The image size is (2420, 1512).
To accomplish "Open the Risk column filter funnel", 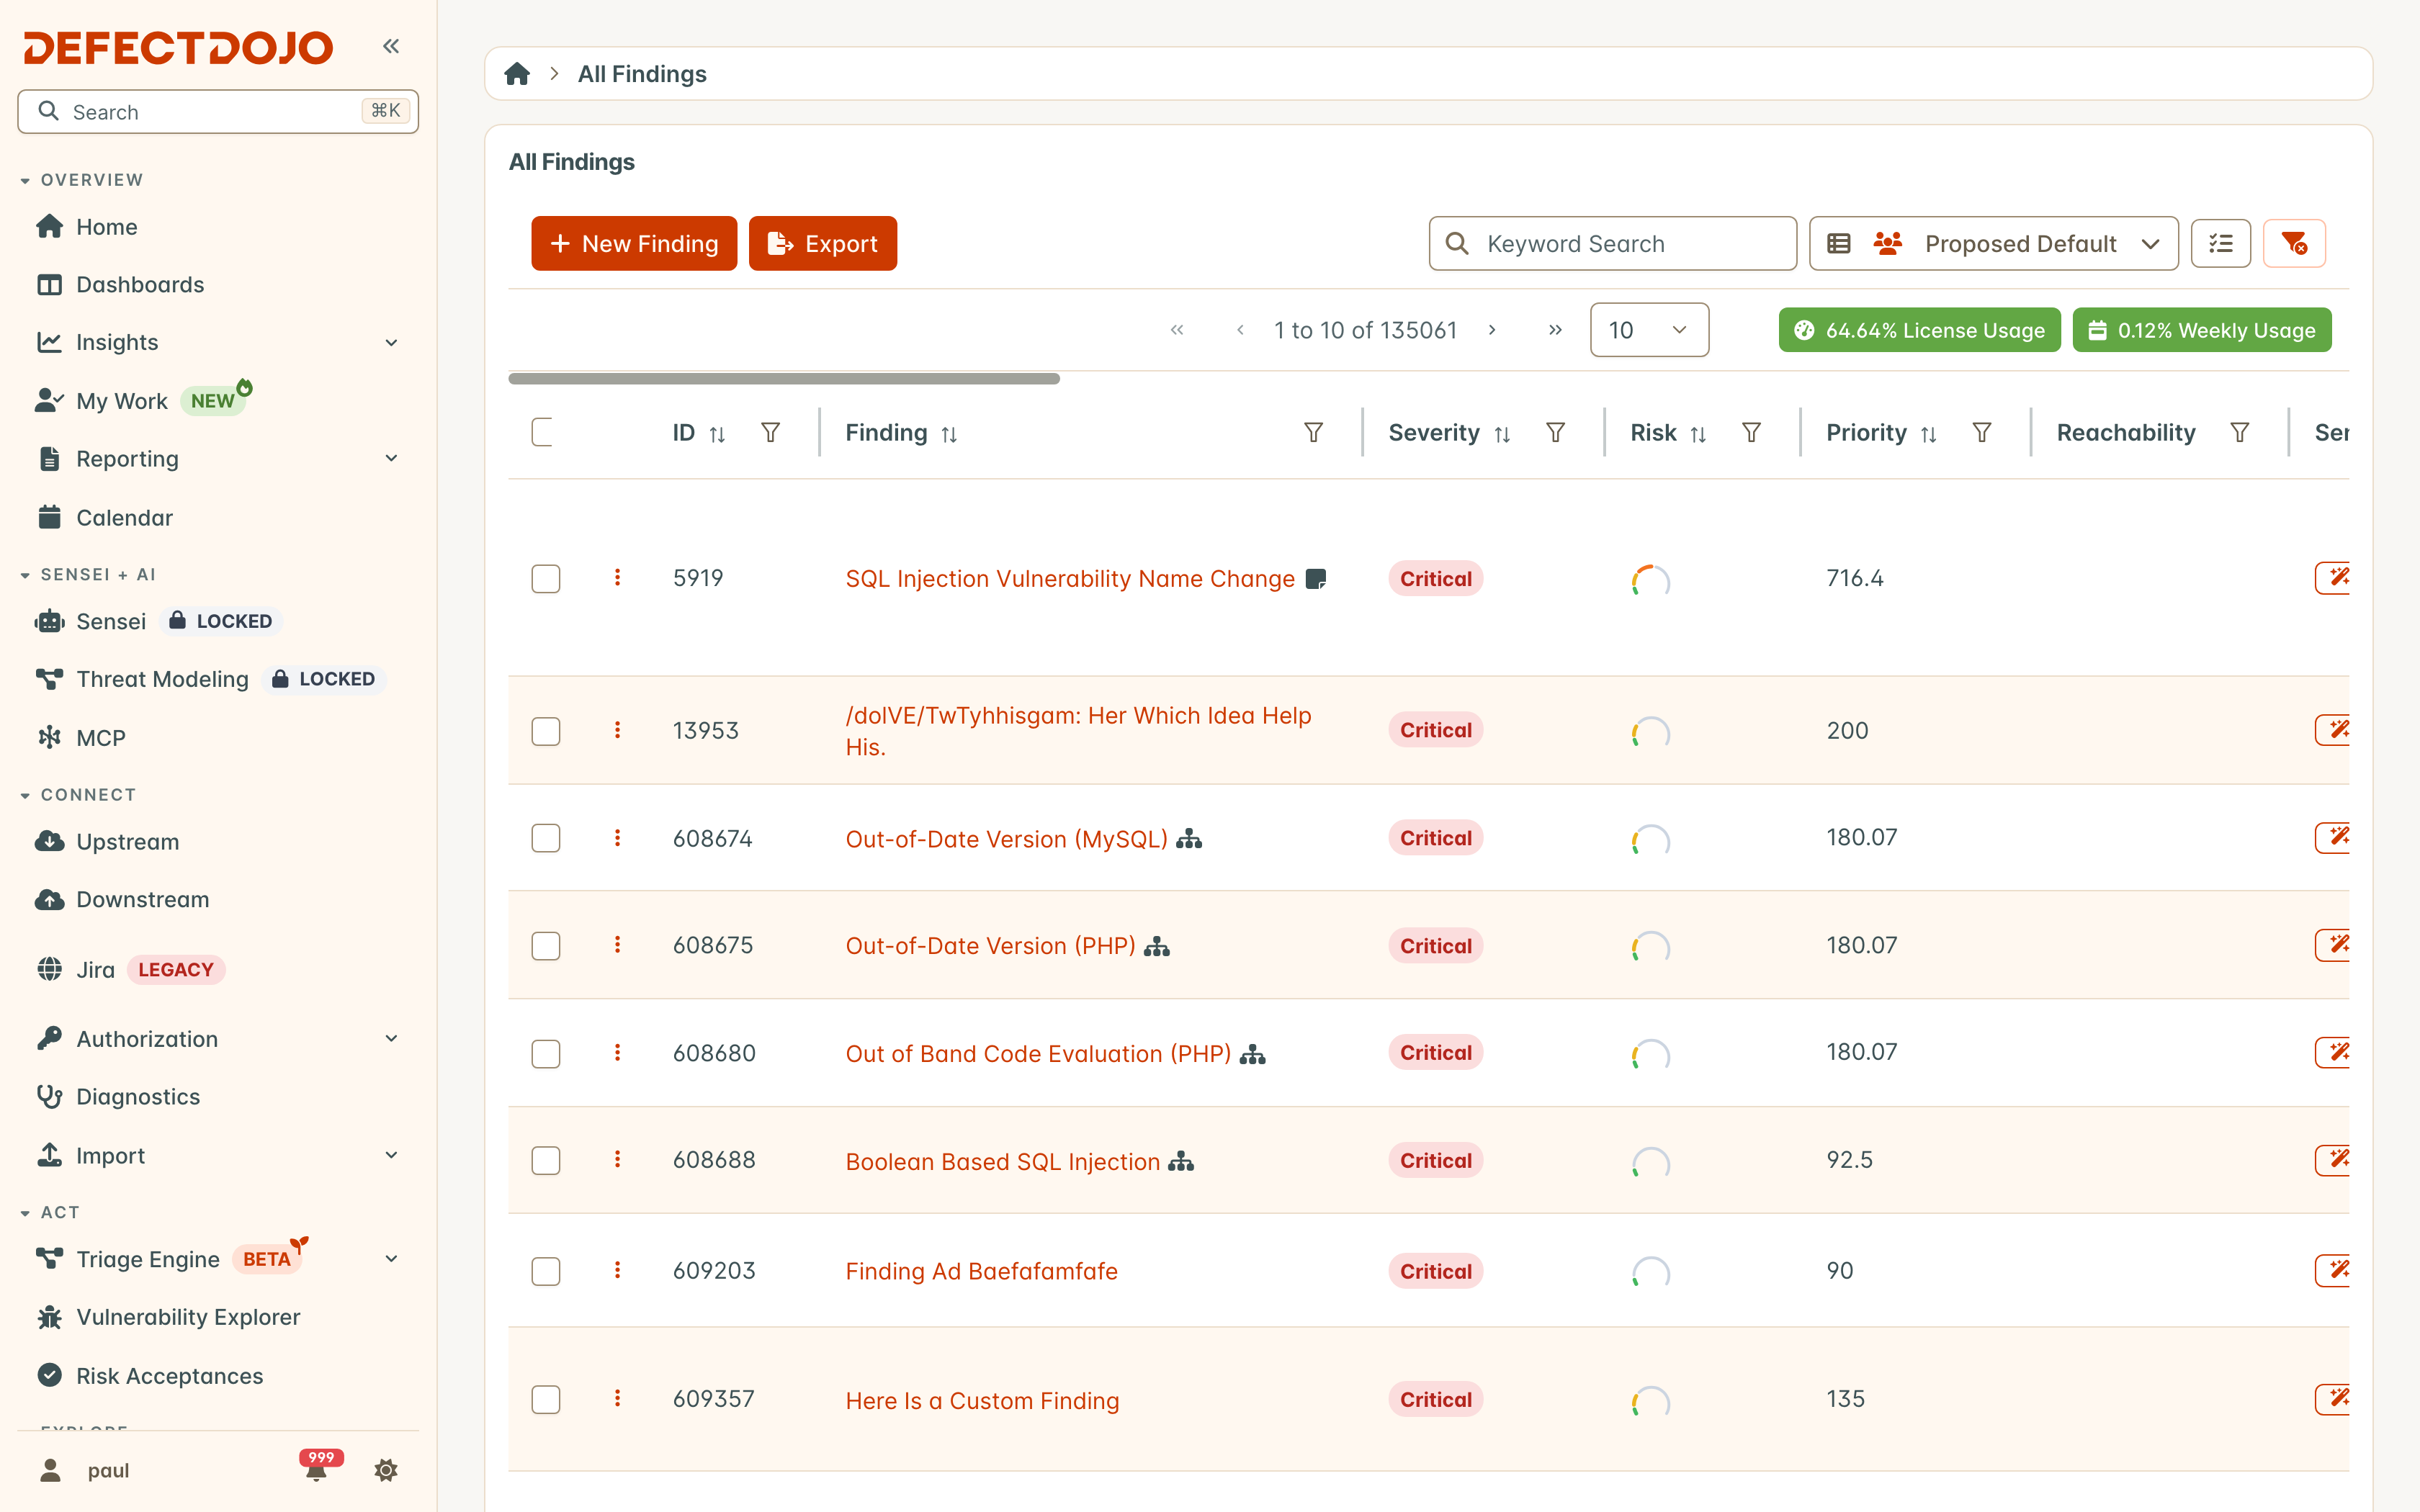I will click(1751, 432).
